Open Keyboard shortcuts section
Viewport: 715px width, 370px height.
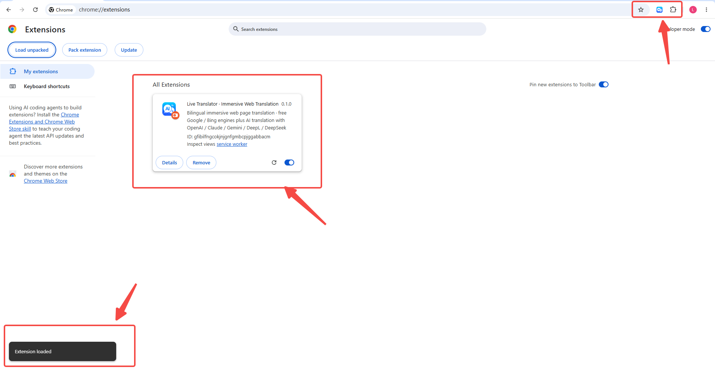(47, 86)
